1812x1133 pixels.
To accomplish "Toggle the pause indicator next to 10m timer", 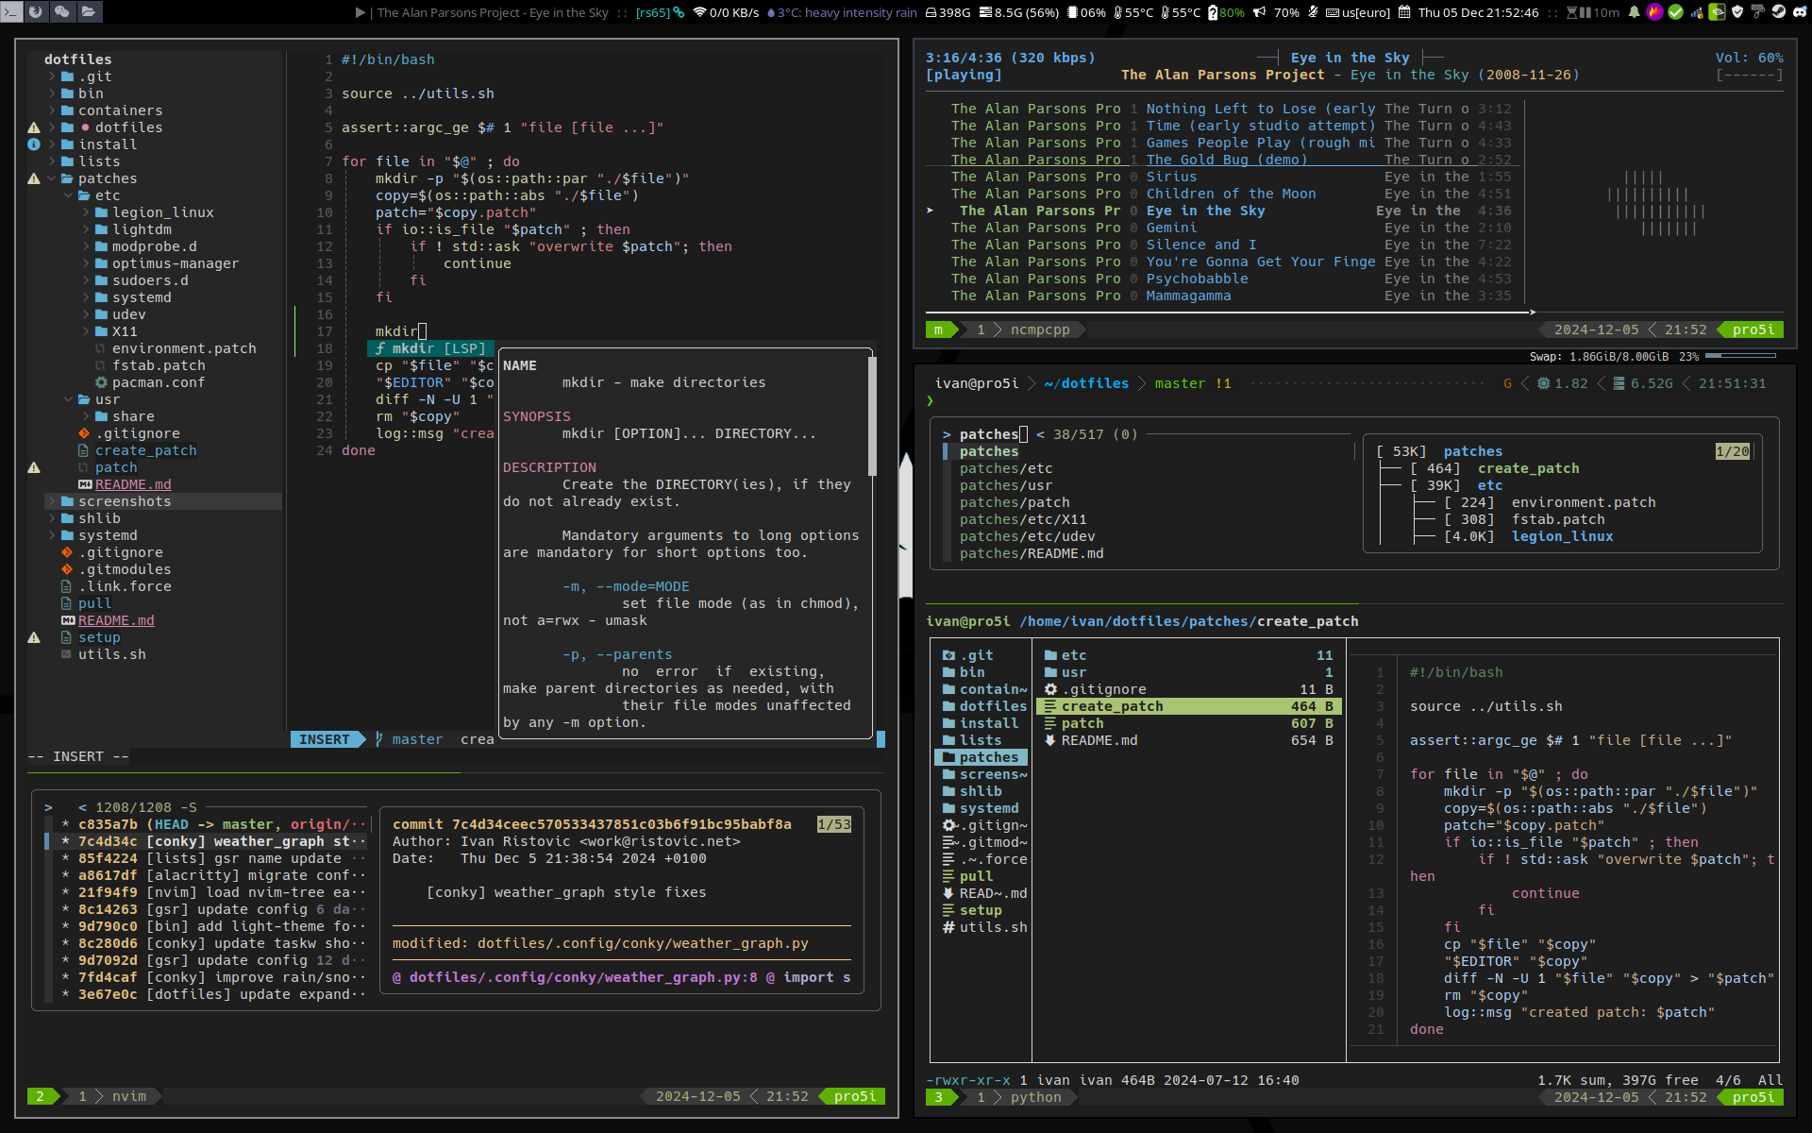I will point(1585,12).
